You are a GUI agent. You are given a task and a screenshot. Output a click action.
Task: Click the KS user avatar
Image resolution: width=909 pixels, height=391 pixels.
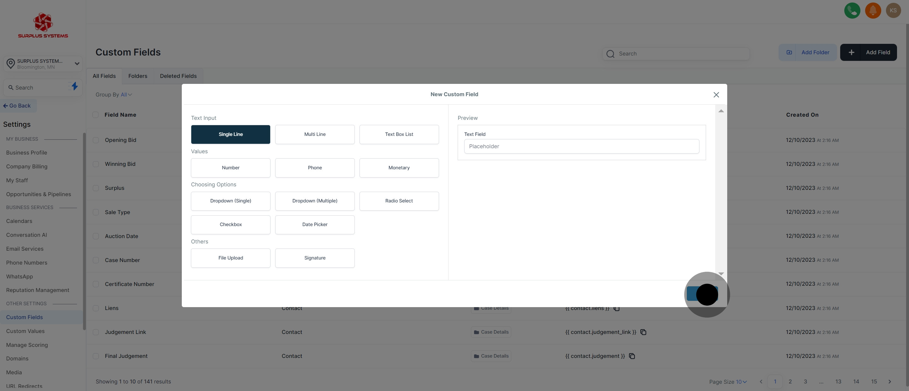click(x=893, y=11)
